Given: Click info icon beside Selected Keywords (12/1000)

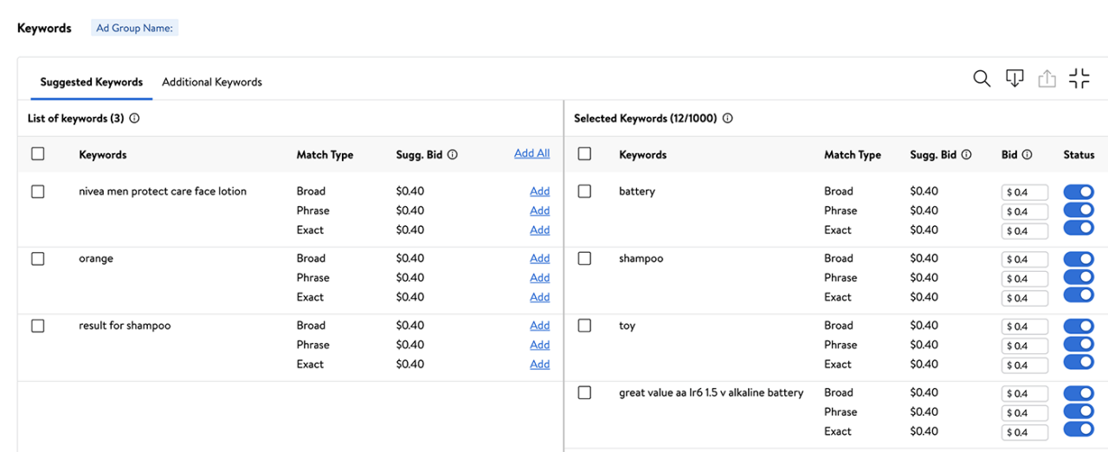Looking at the screenshot, I should coord(727,119).
